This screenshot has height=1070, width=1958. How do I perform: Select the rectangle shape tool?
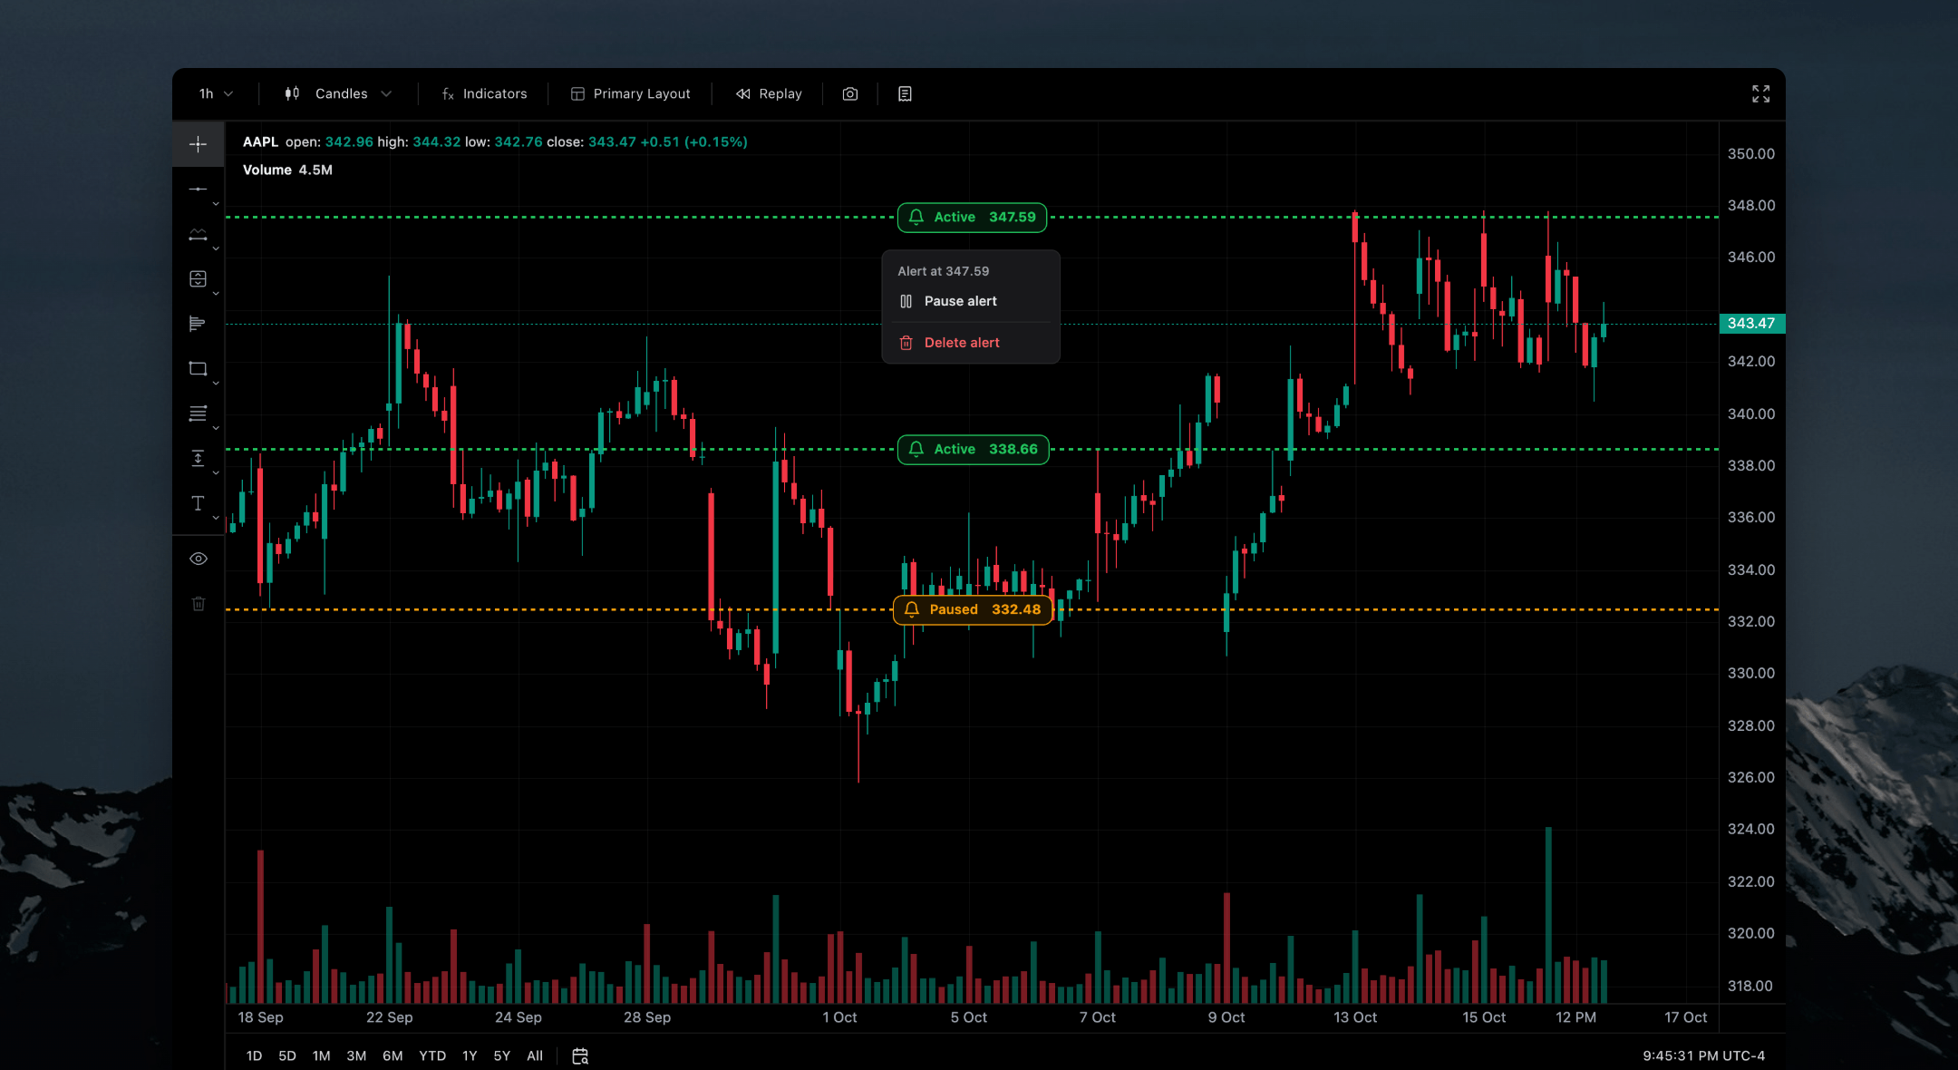198,368
